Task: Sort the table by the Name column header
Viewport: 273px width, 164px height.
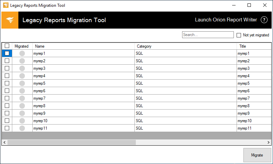Action: pyautogui.click(x=83, y=46)
